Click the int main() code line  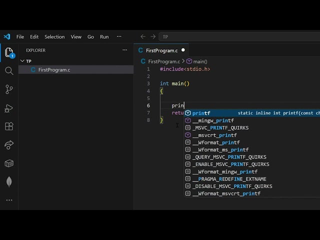pyautogui.click(x=174, y=83)
